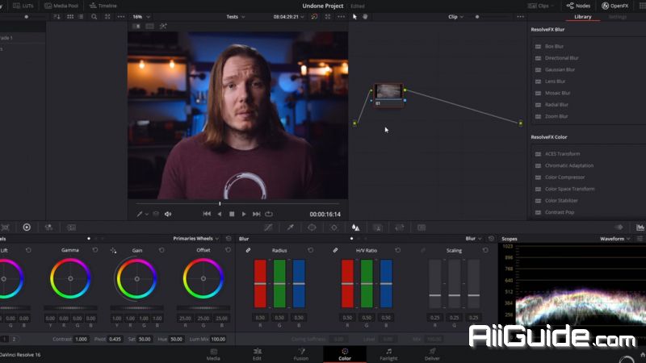Reset the Radius control
The image size is (646, 363).
[311, 250]
